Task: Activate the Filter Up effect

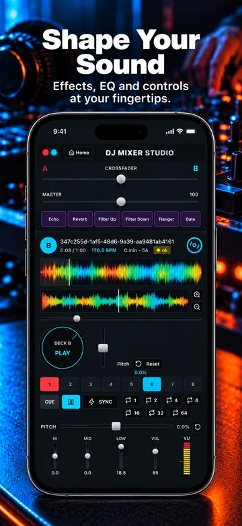Action: (108, 219)
